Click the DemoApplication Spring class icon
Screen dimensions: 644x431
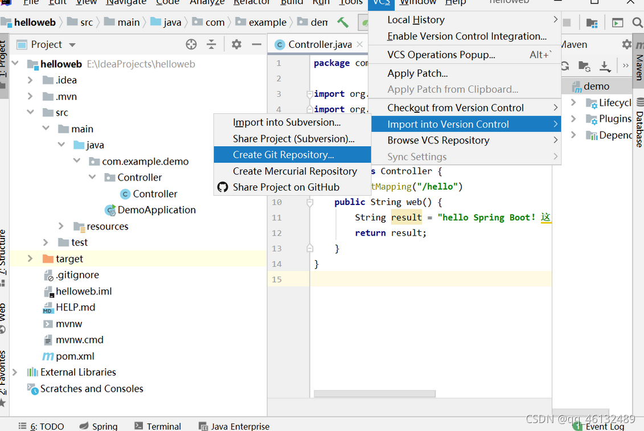[110, 210]
